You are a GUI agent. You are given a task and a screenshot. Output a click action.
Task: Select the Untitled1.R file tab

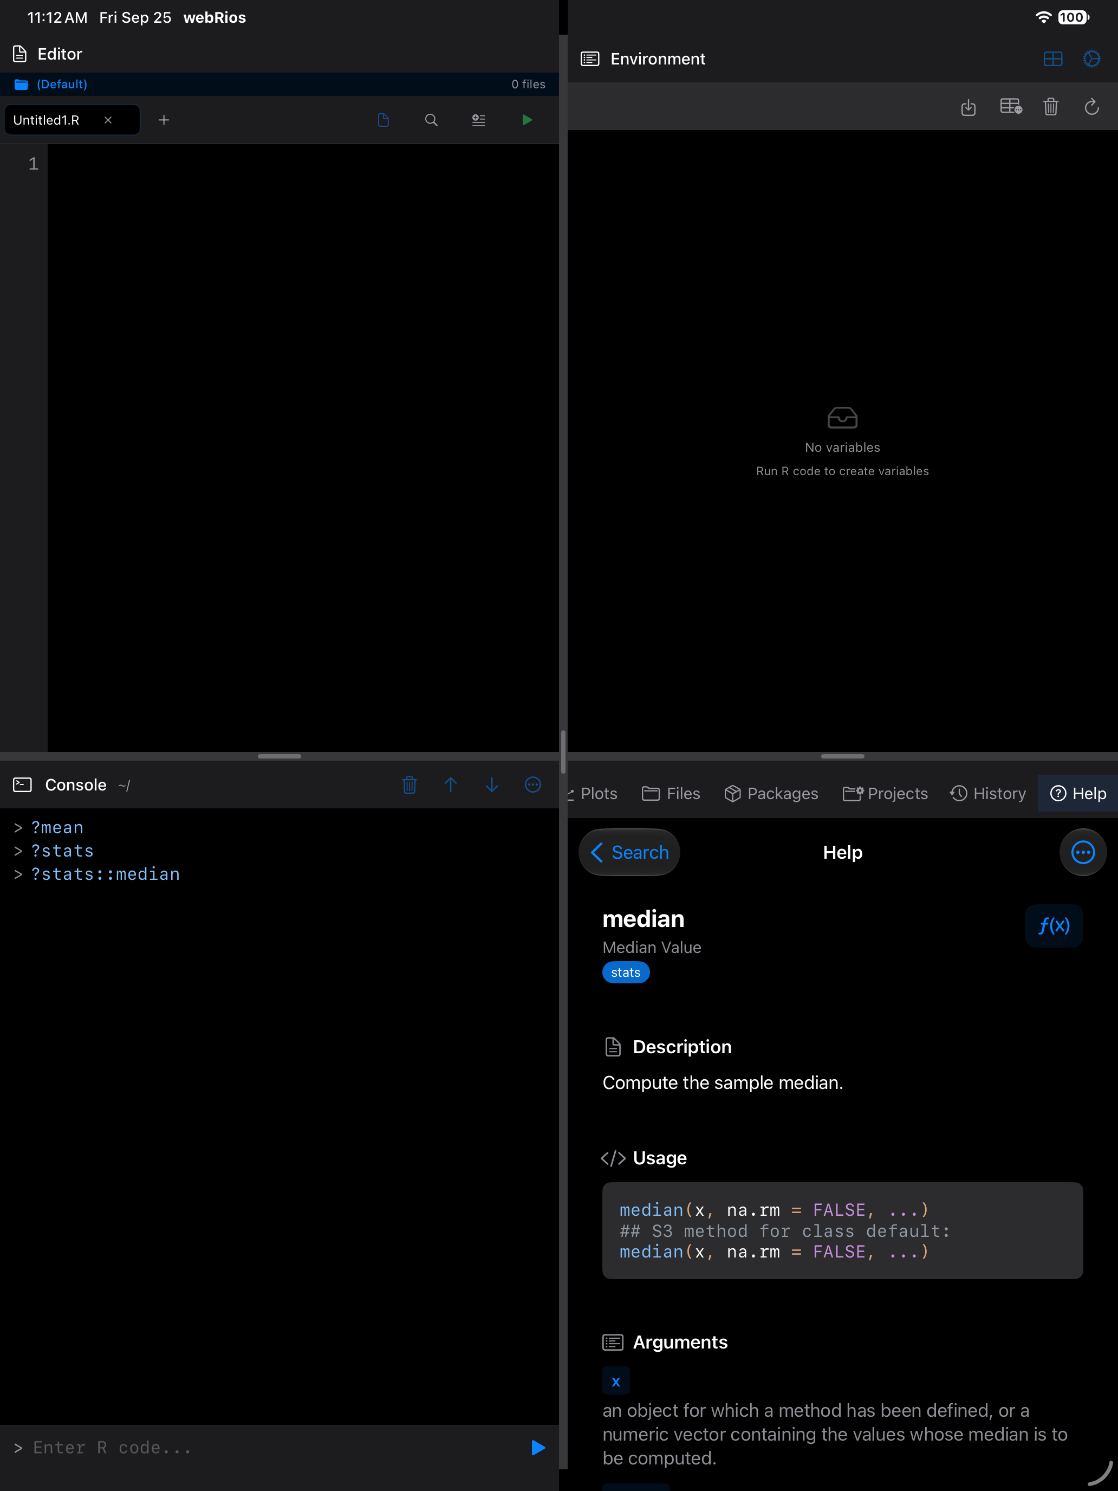[x=72, y=120]
